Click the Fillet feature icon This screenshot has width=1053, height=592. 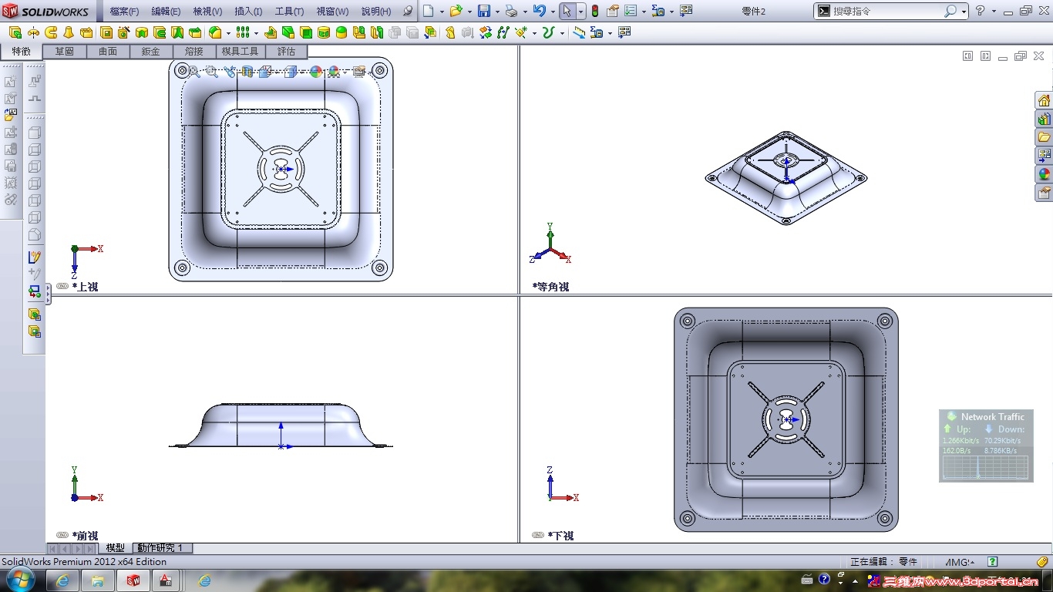point(216,32)
